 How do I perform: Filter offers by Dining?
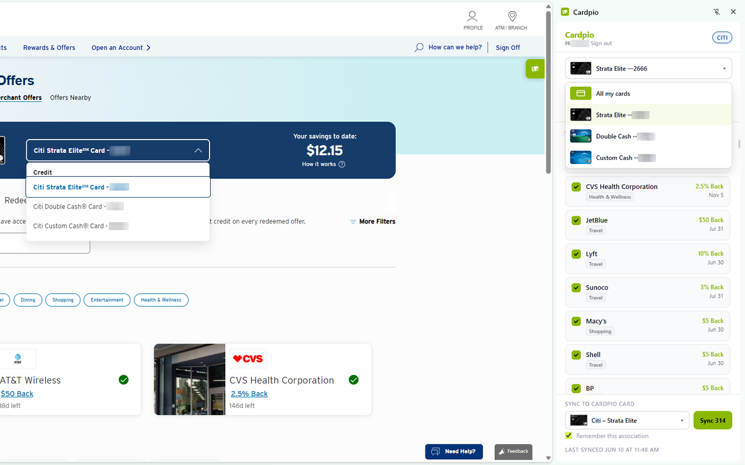pos(28,300)
